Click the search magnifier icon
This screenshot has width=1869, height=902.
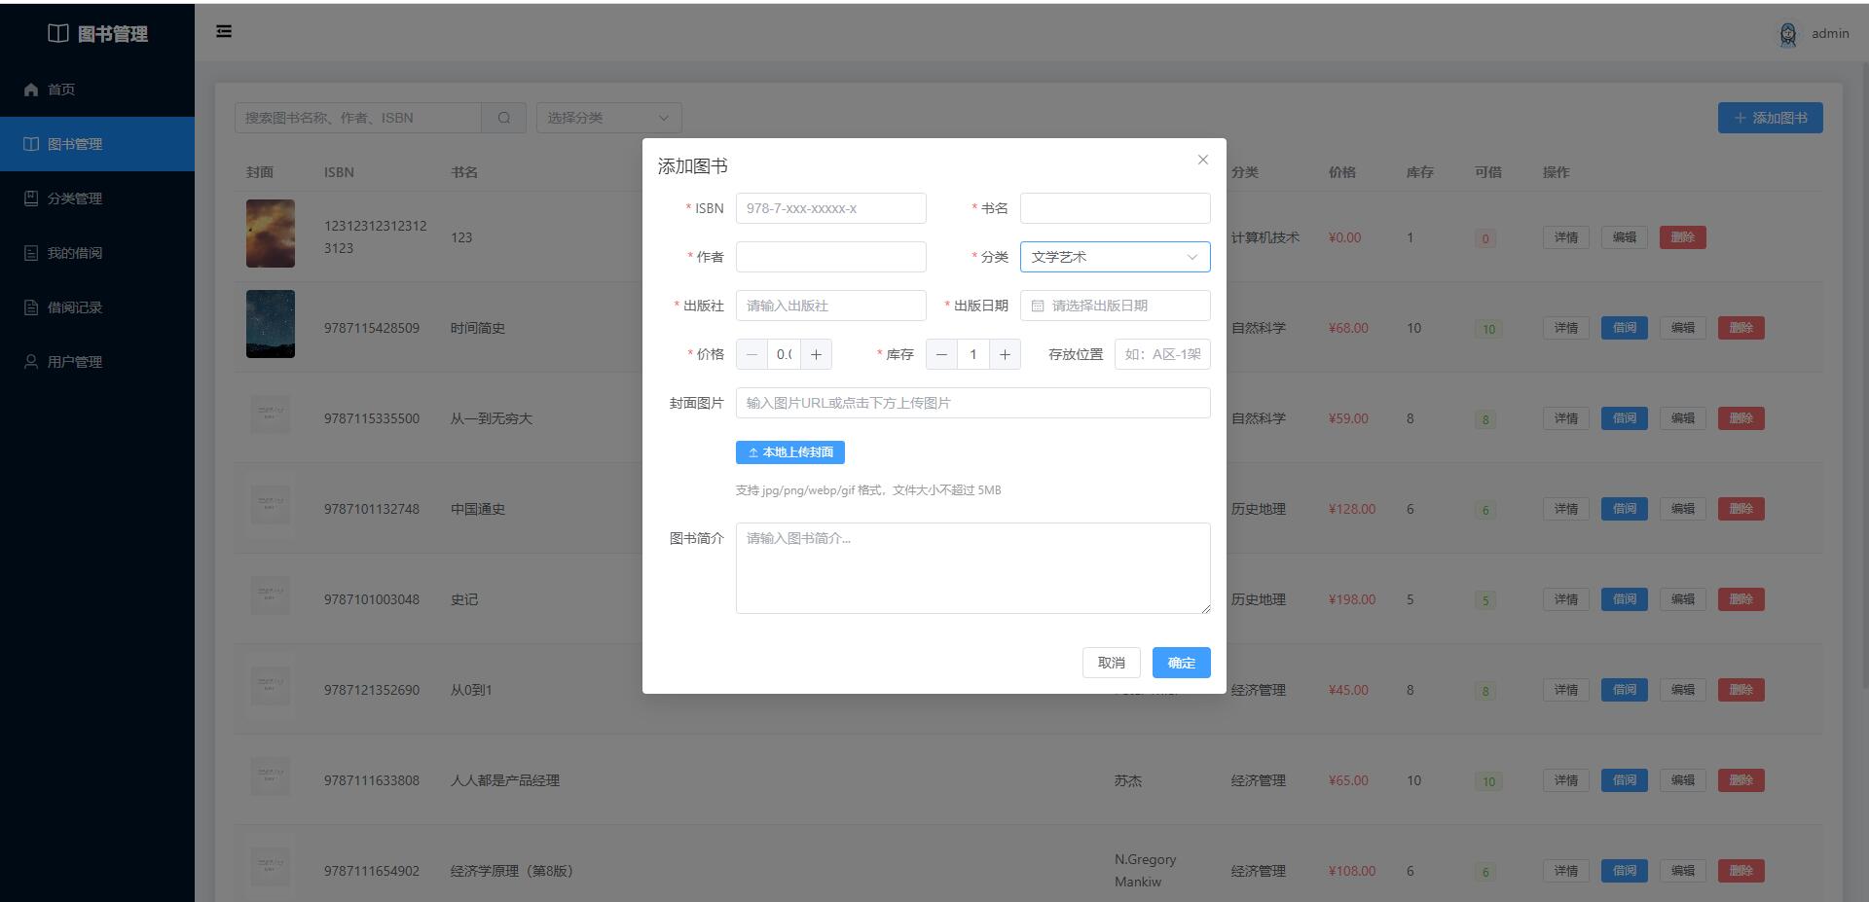point(503,118)
